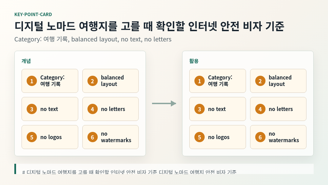
Task: Select no text card in 개념 panel
Action: pyautogui.click(x=50, y=109)
